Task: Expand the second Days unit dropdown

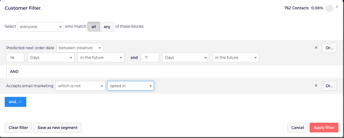Action: tap(186, 58)
